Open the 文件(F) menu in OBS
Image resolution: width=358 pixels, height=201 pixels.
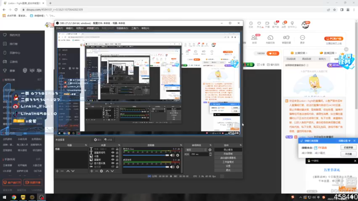tap(60, 28)
